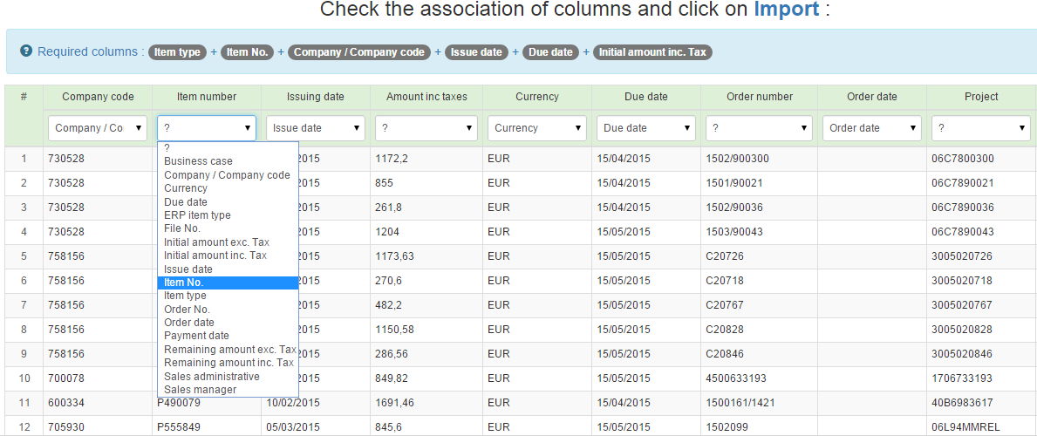Choose 'Business case' in dropdown list
1037x436 pixels.
click(x=198, y=161)
